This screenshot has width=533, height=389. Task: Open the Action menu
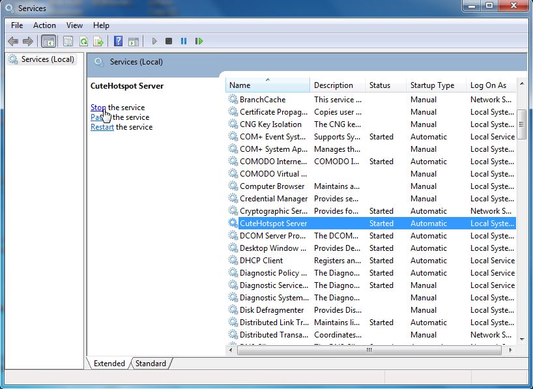click(44, 25)
